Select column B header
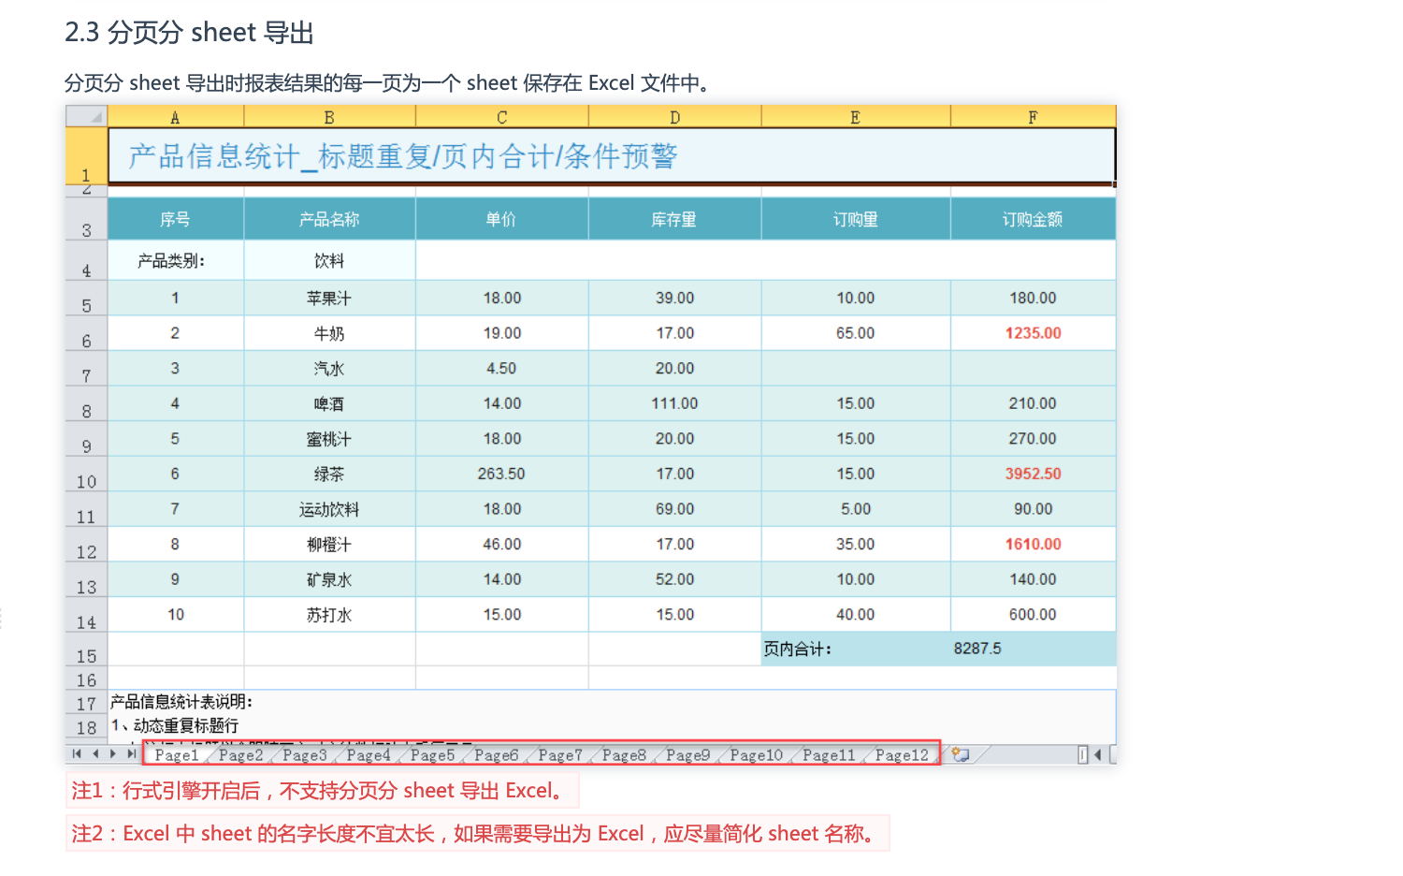Screen dimensions: 1403x876 (329, 117)
